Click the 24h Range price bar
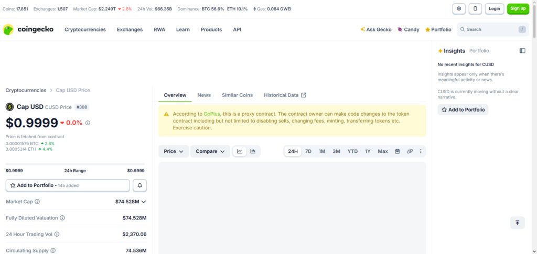 pyautogui.click(x=75, y=164)
